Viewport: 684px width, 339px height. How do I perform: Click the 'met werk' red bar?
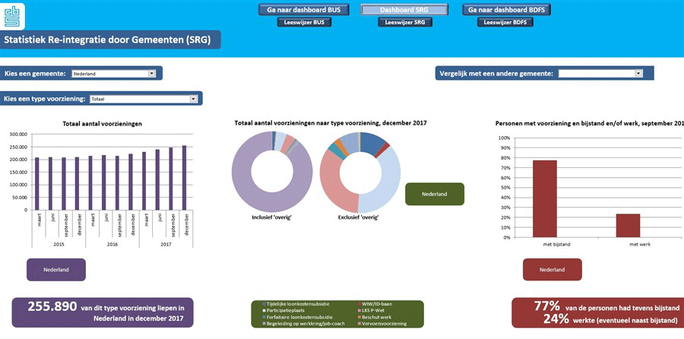pos(628,225)
